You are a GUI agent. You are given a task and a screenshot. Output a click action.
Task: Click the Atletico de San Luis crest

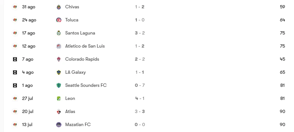(59, 46)
